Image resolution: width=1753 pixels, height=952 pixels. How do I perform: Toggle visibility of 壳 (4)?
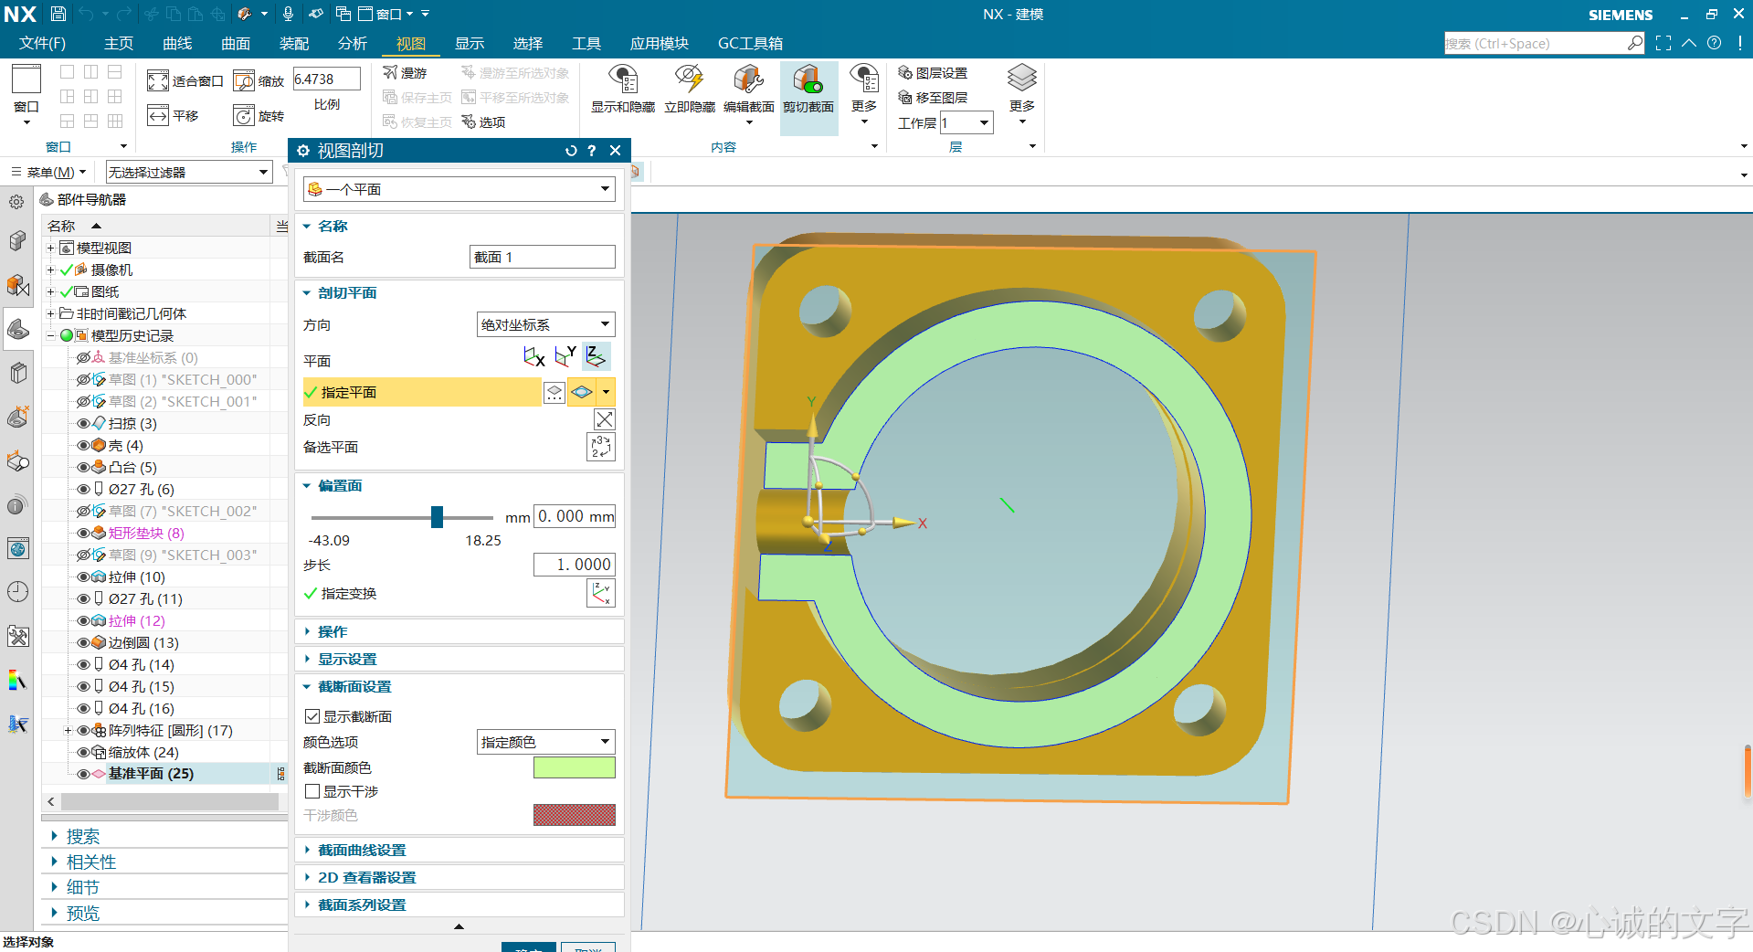[x=83, y=445]
